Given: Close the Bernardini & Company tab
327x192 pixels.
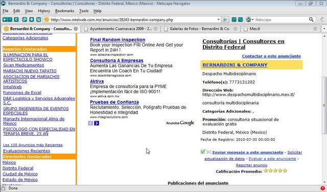Looking at the screenshot, I should 76,29.
